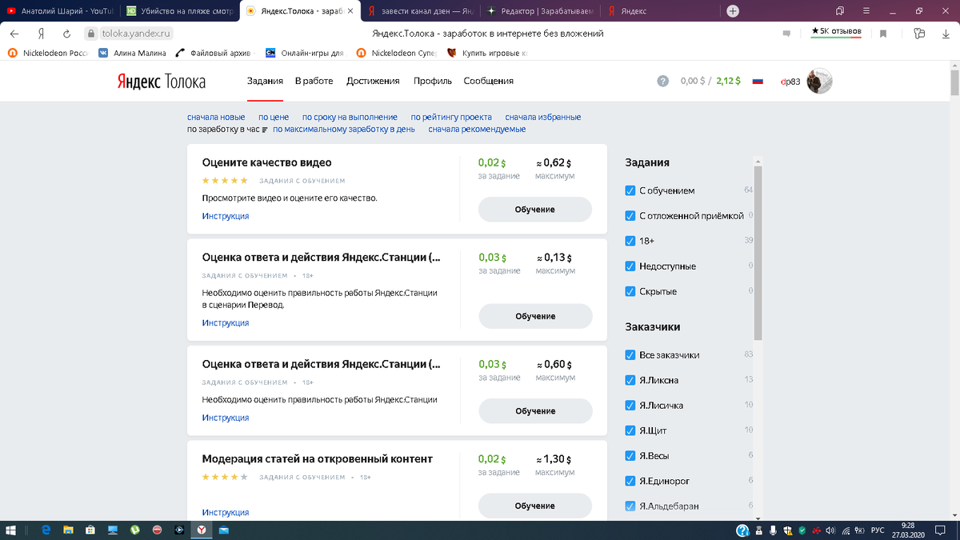Open the 'В работе' tab

pos(314,81)
